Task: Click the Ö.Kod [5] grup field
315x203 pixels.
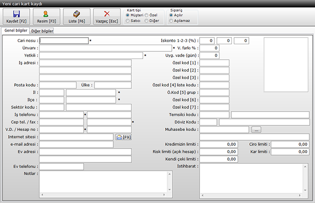Action: pyautogui.click(x=214, y=93)
